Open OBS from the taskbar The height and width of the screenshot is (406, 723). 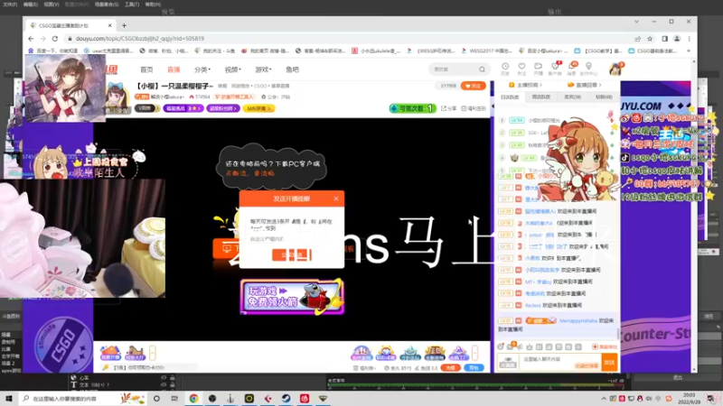pos(212,399)
